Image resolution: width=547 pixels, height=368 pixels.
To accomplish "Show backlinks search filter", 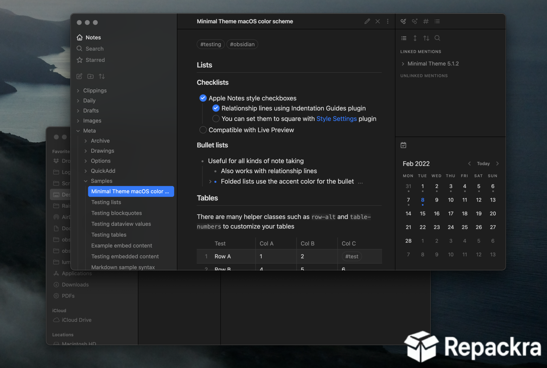I will pyautogui.click(x=437, y=38).
